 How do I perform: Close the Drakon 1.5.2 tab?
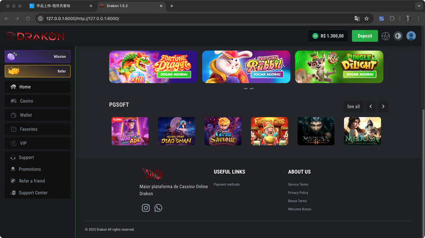[161, 6]
